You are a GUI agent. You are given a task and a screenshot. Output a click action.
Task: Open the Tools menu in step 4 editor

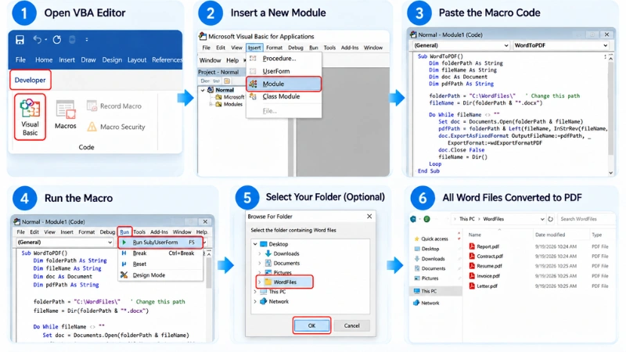(139, 232)
